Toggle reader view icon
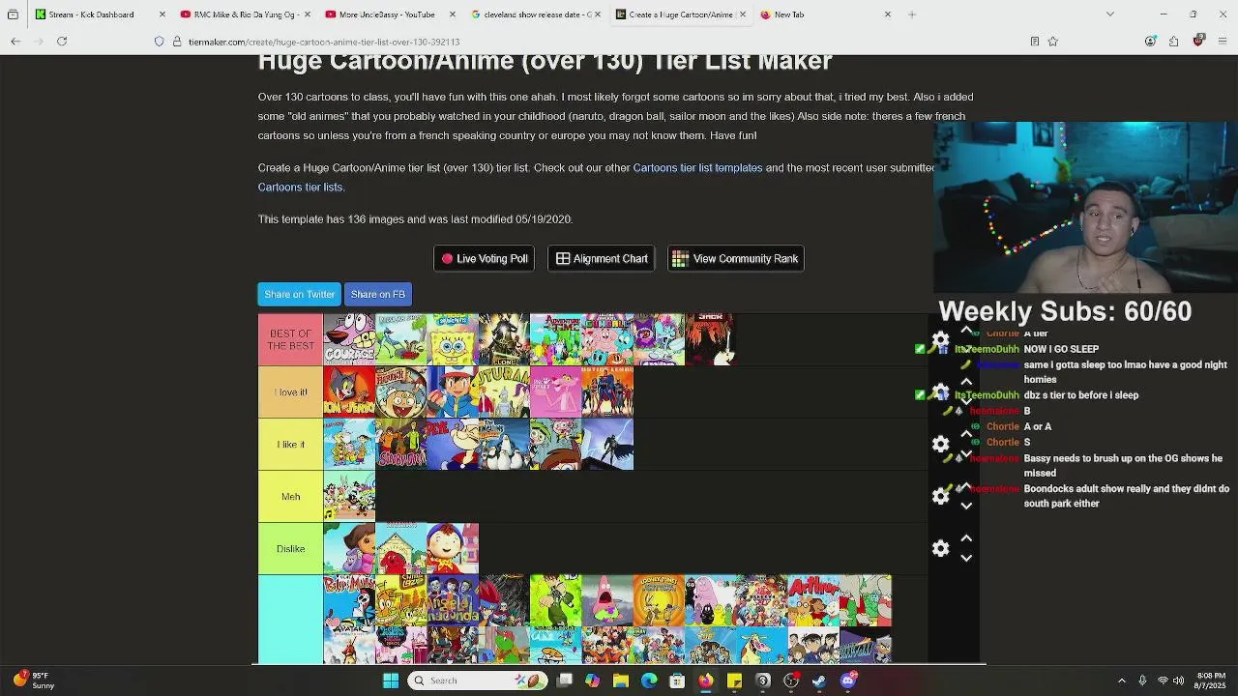Image resolution: width=1238 pixels, height=696 pixels. point(1034,42)
